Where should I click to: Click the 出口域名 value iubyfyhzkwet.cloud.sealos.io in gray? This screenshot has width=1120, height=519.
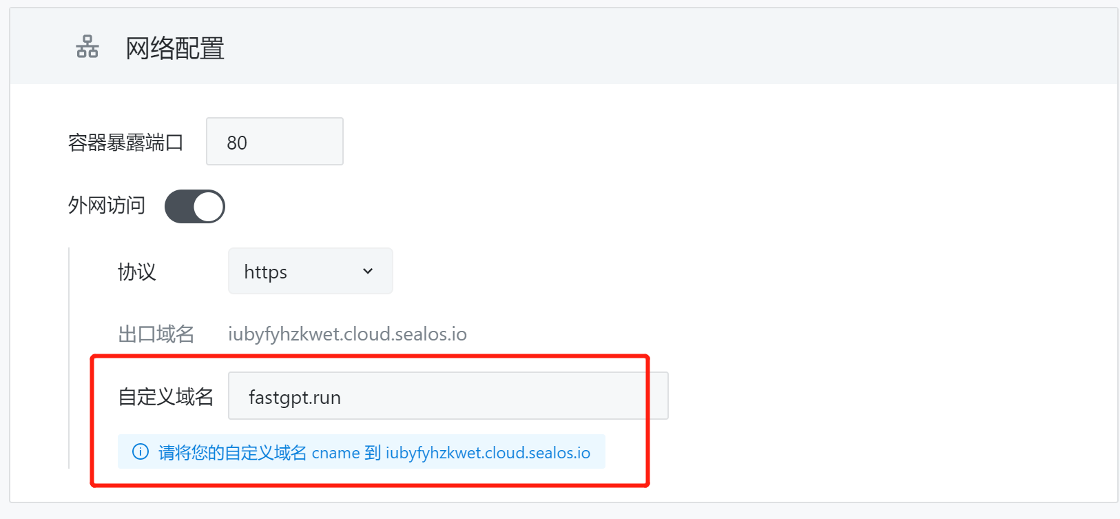[x=347, y=334]
